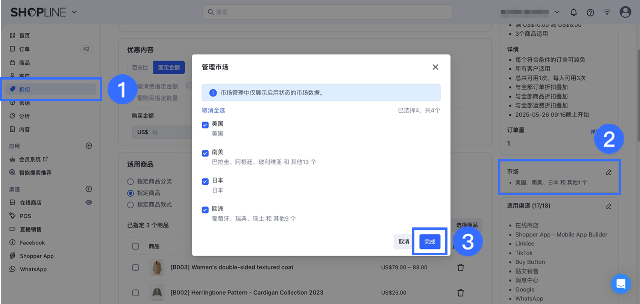The image size is (640, 304).
Task: Switch to the 百分比 discount tab
Action: [140, 68]
